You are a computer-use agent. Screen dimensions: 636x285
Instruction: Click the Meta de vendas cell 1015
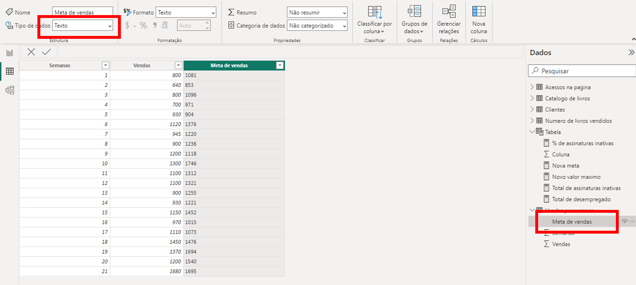(234, 222)
